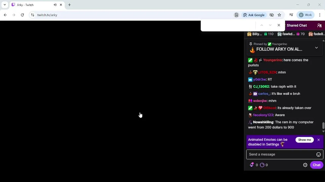Click the fecolony123 username in chat
325x182 pixels.
263,115
